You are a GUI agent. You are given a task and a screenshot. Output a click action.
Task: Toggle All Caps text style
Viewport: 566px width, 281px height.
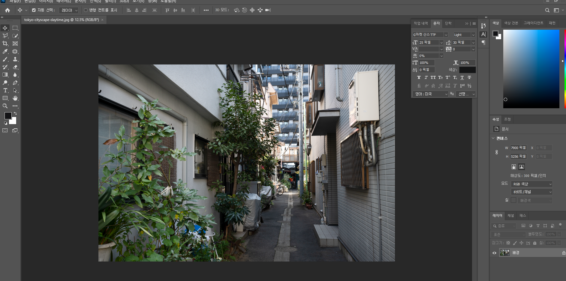tap(433, 77)
